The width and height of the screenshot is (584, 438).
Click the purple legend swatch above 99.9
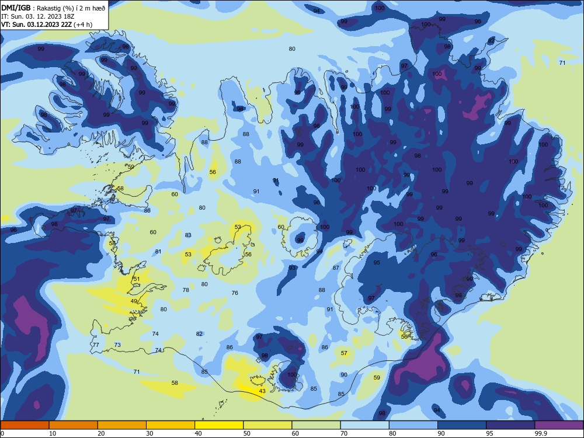[x=559, y=425]
